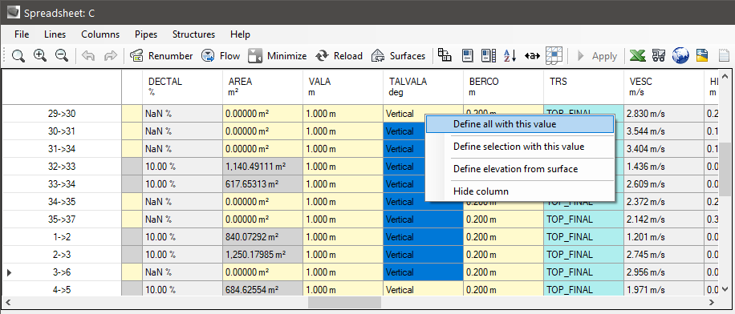Click the zoom in icon
Screen dimensions: 735x314
coord(40,56)
